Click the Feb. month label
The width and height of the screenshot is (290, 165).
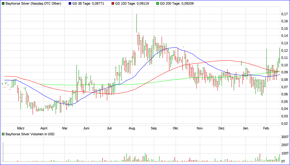(x=266, y=128)
